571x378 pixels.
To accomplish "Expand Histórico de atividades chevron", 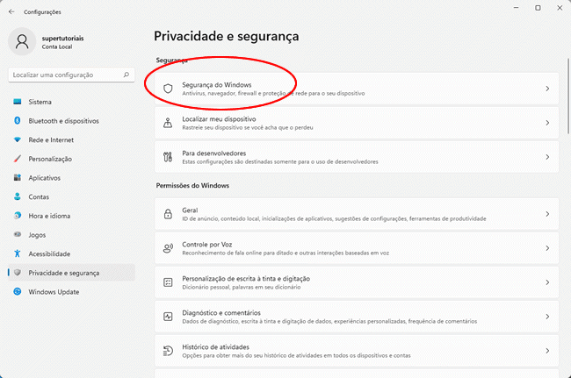I will click(x=547, y=351).
